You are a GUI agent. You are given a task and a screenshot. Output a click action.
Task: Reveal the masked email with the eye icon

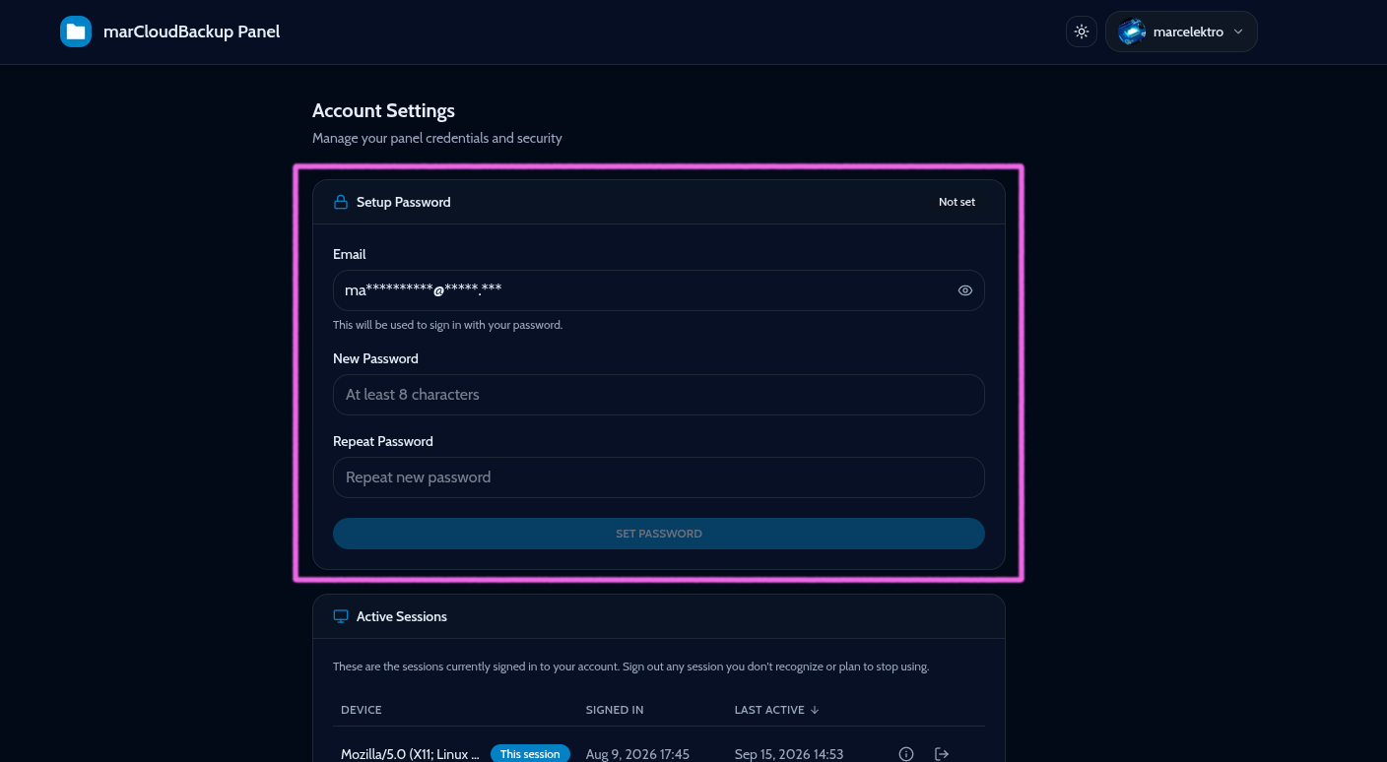point(965,290)
